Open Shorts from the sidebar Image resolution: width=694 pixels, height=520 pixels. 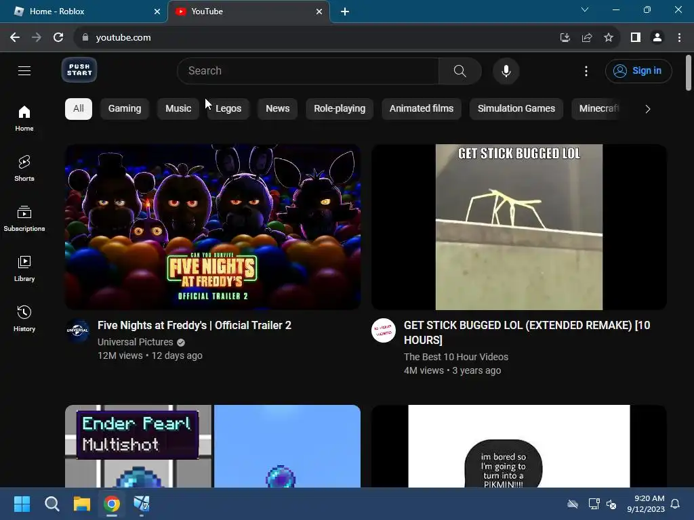click(24, 169)
